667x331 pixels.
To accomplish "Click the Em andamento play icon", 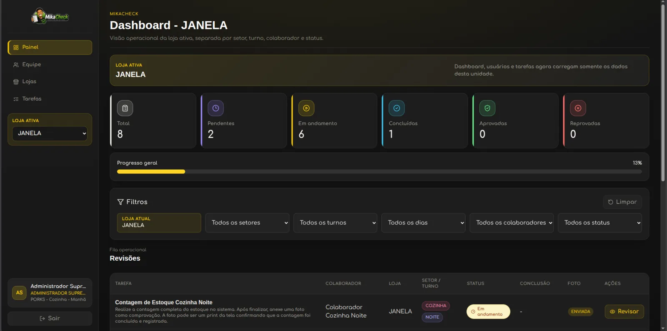I will [x=306, y=108].
